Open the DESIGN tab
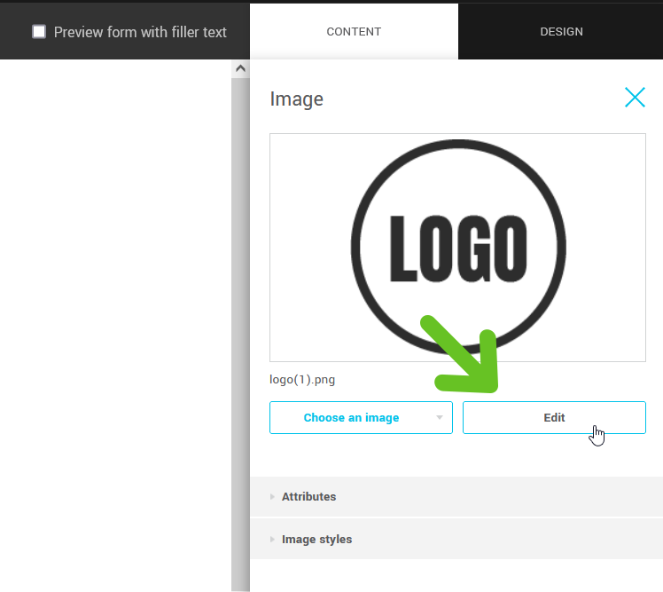The width and height of the screenshot is (663, 592). pos(561,31)
